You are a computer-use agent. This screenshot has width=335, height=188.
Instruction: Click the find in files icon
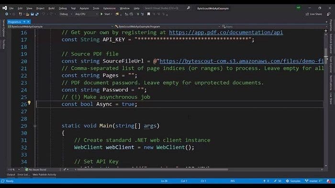coord(117,14)
